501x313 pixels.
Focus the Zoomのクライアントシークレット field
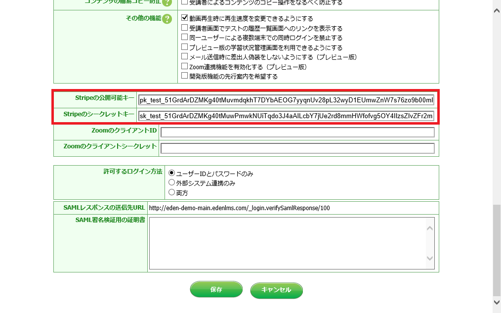coord(297,148)
